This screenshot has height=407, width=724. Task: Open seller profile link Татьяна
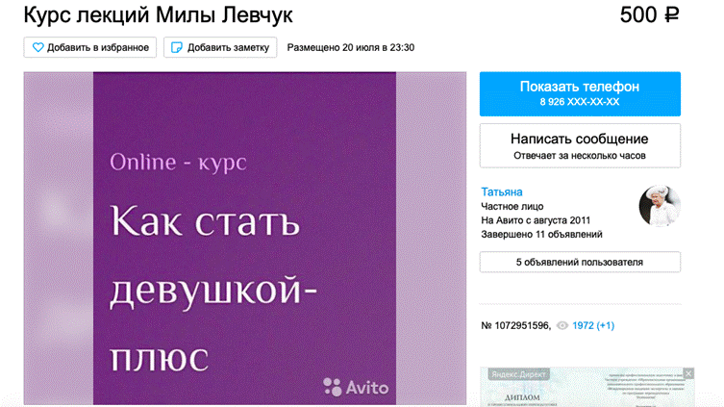click(502, 191)
